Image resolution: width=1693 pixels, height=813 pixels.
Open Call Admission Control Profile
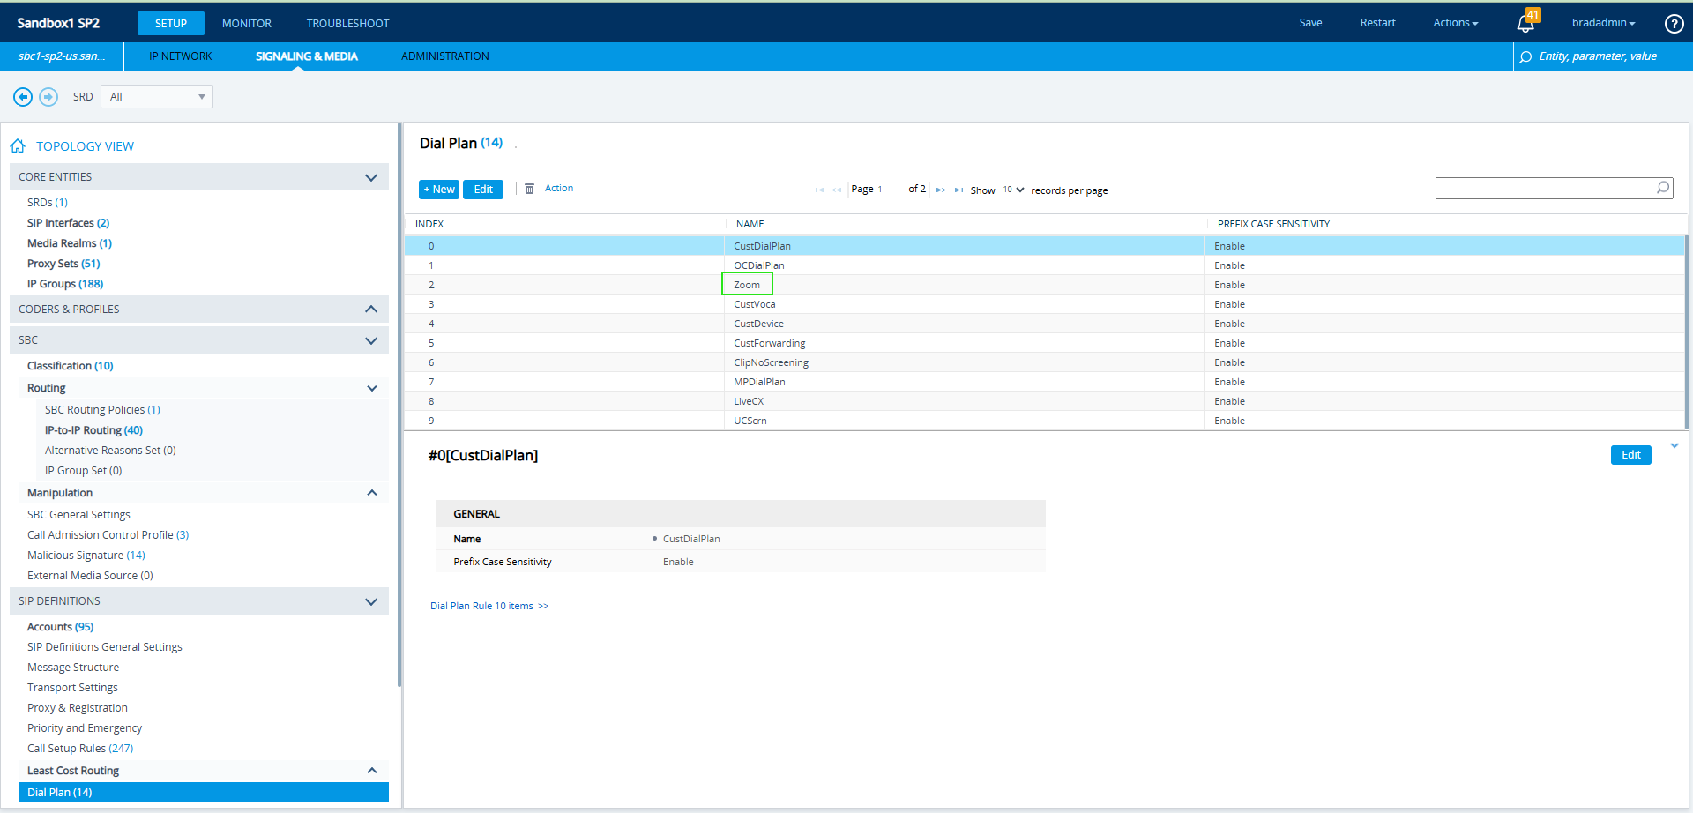tap(108, 535)
